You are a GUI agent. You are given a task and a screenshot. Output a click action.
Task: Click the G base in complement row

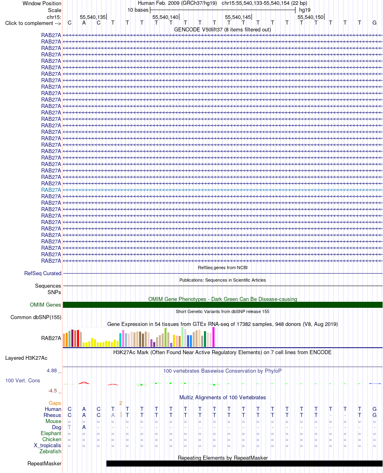pos(374,23)
